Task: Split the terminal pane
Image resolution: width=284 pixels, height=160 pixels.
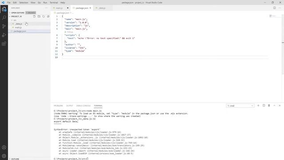Action: coord(264,106)
